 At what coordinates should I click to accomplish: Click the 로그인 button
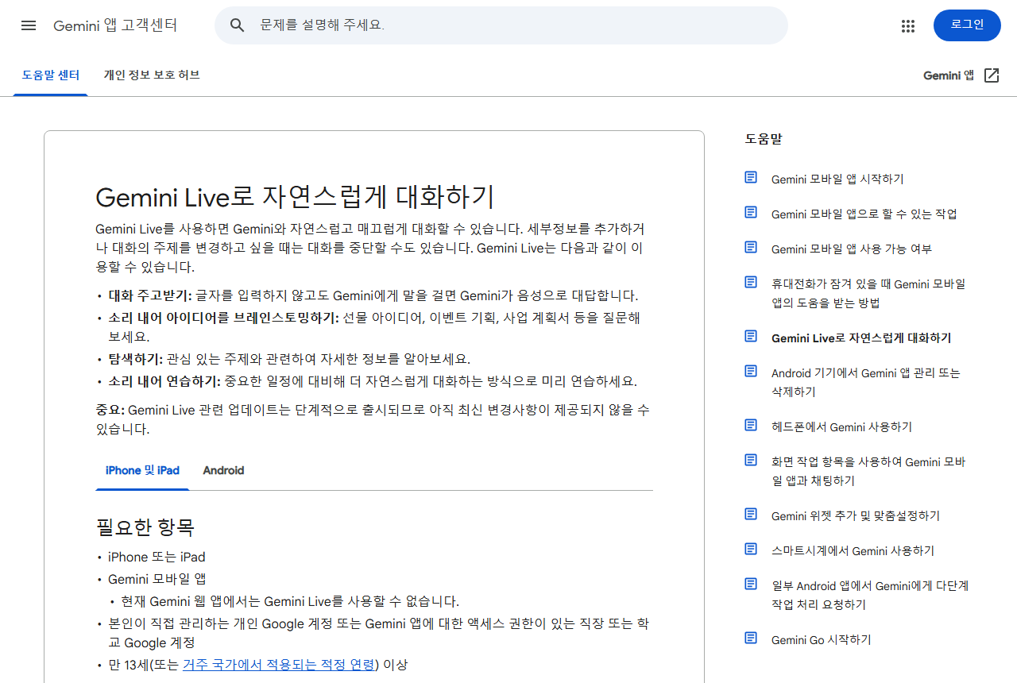tap(967, 25)
